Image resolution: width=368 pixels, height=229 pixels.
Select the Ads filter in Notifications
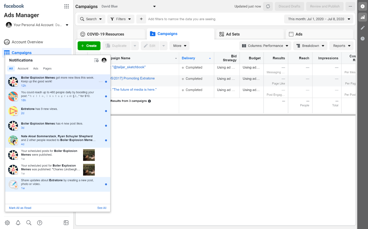click(36, 69)
